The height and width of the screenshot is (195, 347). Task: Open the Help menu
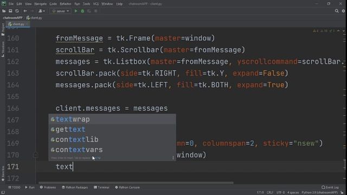click(119, 4)
